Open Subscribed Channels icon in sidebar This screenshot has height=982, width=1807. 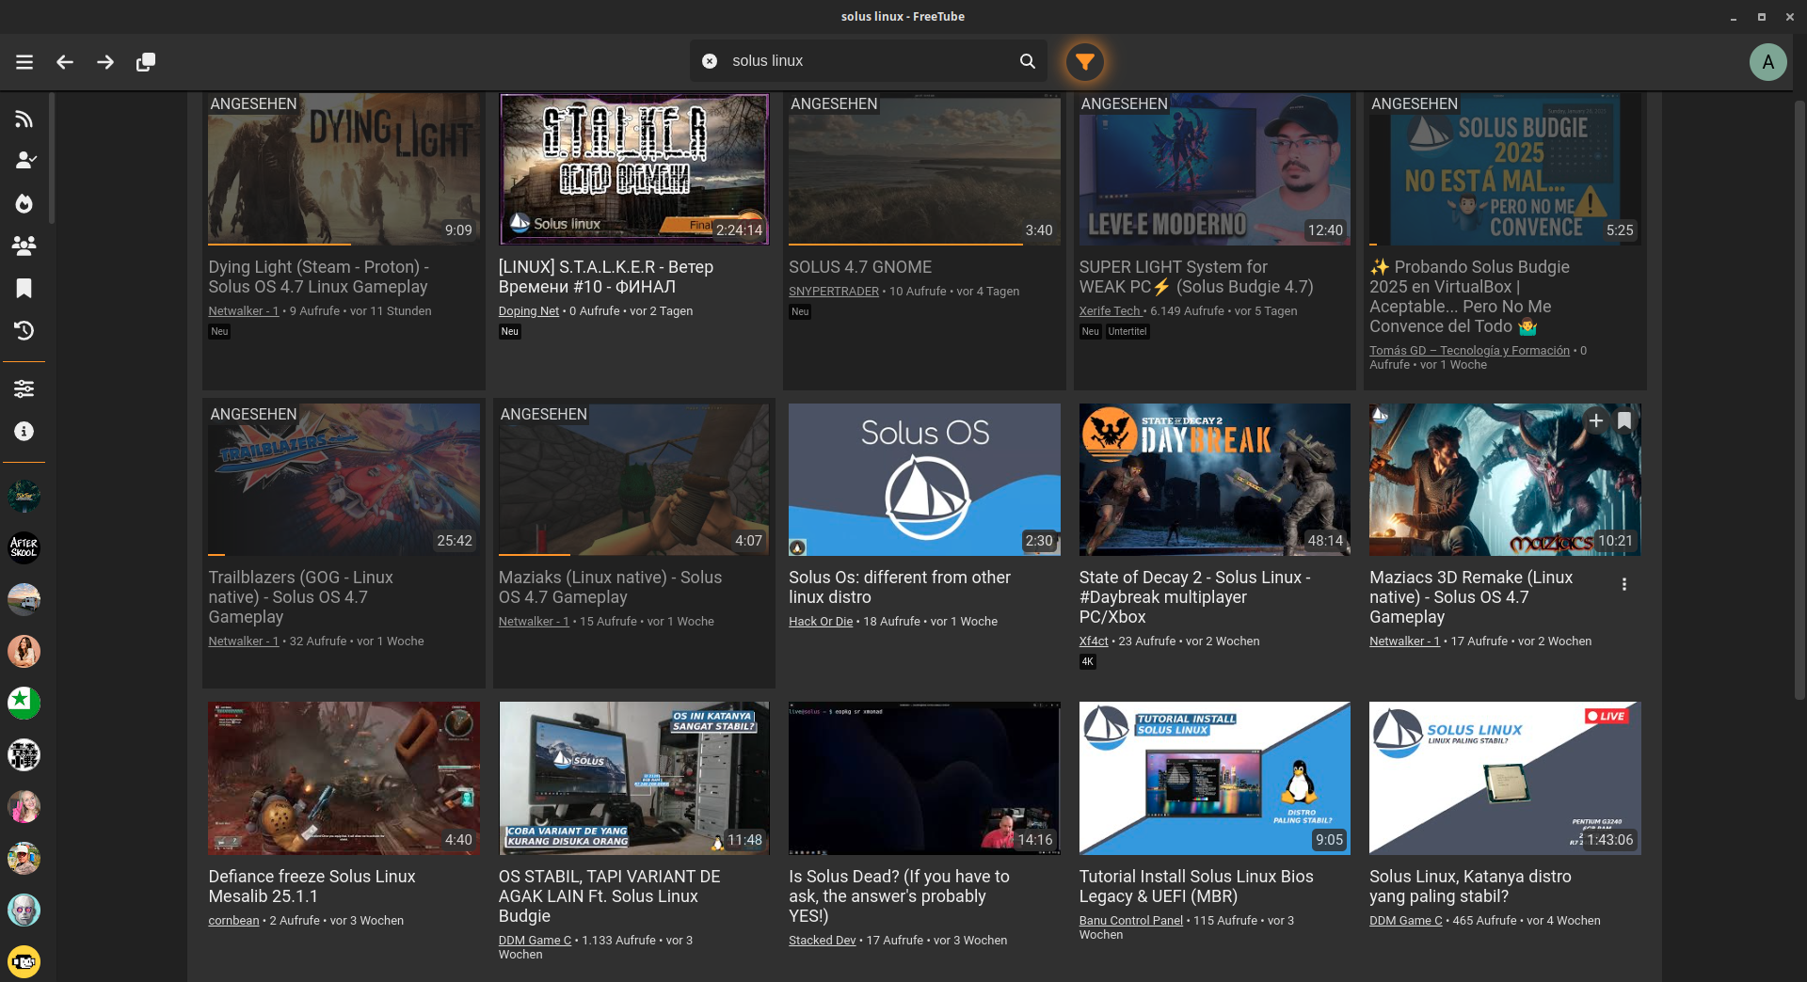[x=24, y=161]
